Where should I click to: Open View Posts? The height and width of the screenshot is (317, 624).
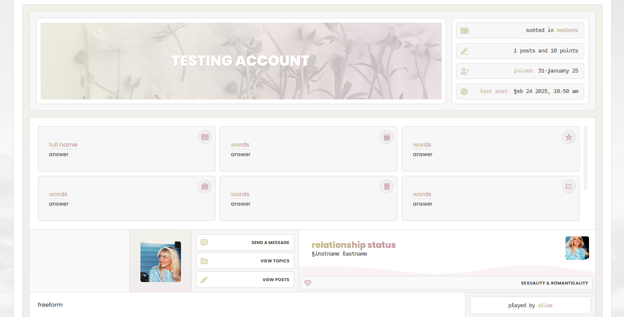point(245,279)
